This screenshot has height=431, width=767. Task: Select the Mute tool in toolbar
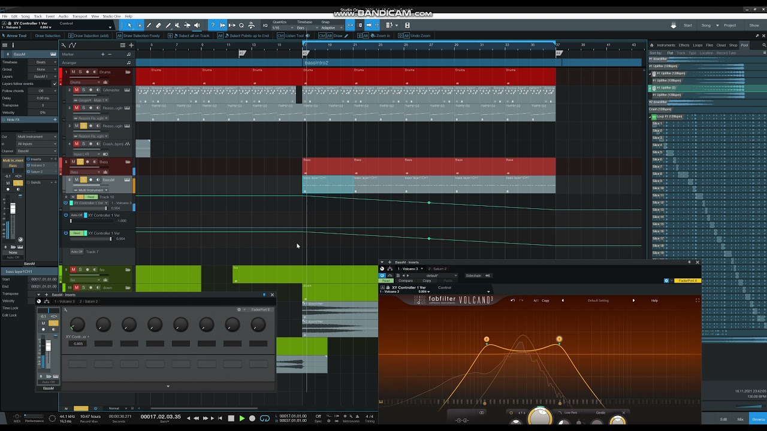coord(178,25)
